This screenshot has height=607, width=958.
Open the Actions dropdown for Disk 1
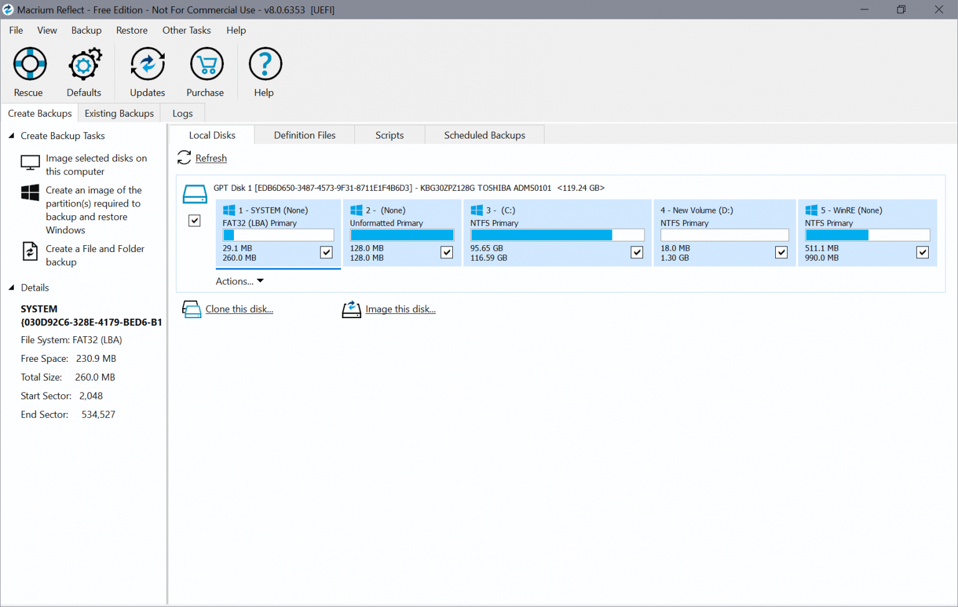[x=239, y=281]
